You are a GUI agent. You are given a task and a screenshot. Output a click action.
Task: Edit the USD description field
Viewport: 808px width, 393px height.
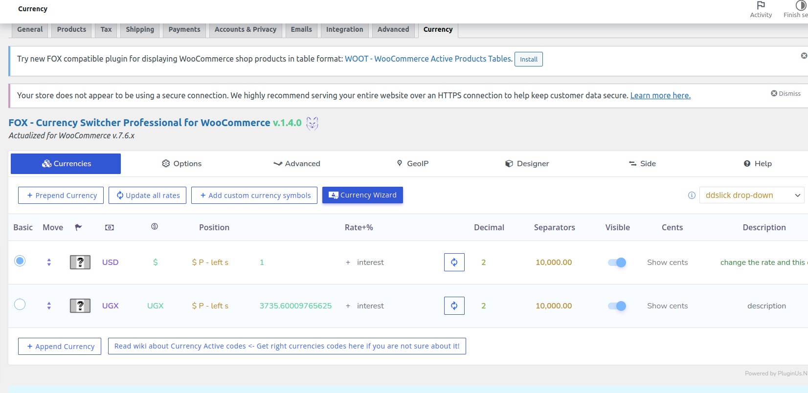[x=763, y=262]
